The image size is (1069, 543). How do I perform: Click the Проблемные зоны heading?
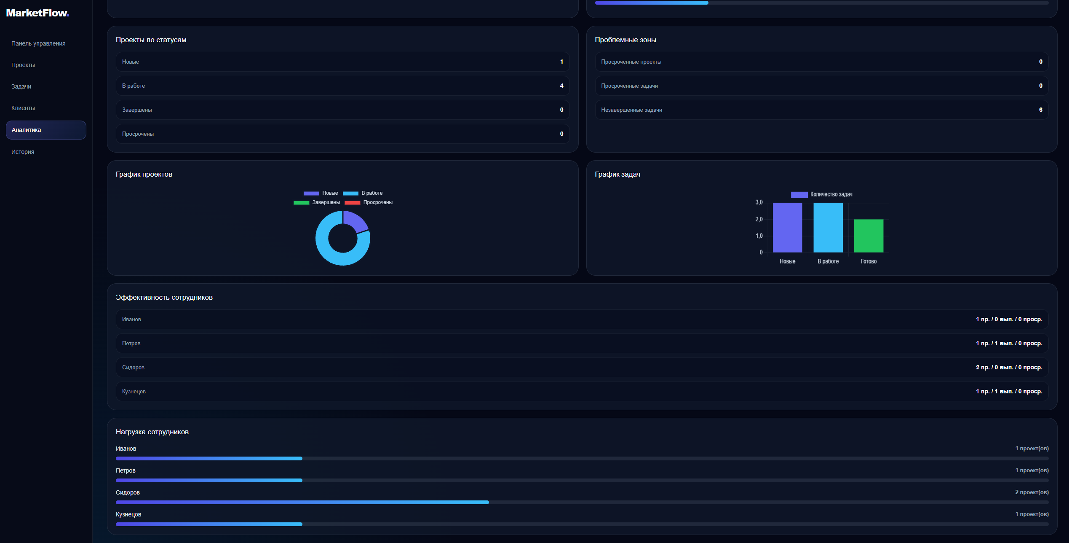625,40
